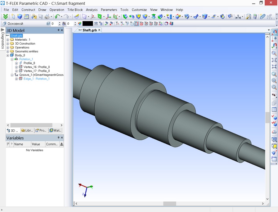Select Profile_0 in the model tree
The width and height of the screenshot is (278, 212).
pos(29,63)
